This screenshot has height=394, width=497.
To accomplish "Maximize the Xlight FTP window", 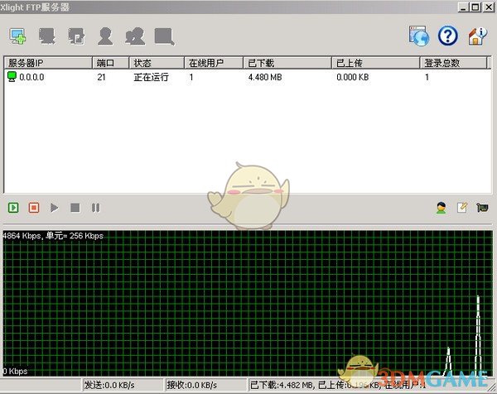I will pos(475,7).
